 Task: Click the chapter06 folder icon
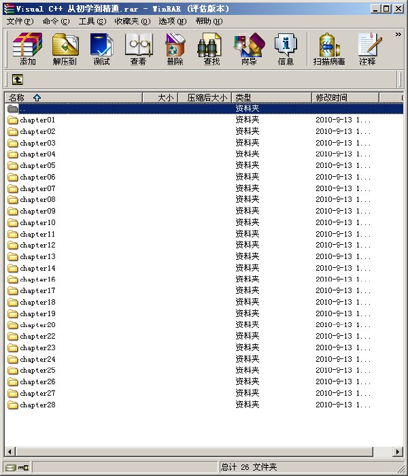pos(13,177)
